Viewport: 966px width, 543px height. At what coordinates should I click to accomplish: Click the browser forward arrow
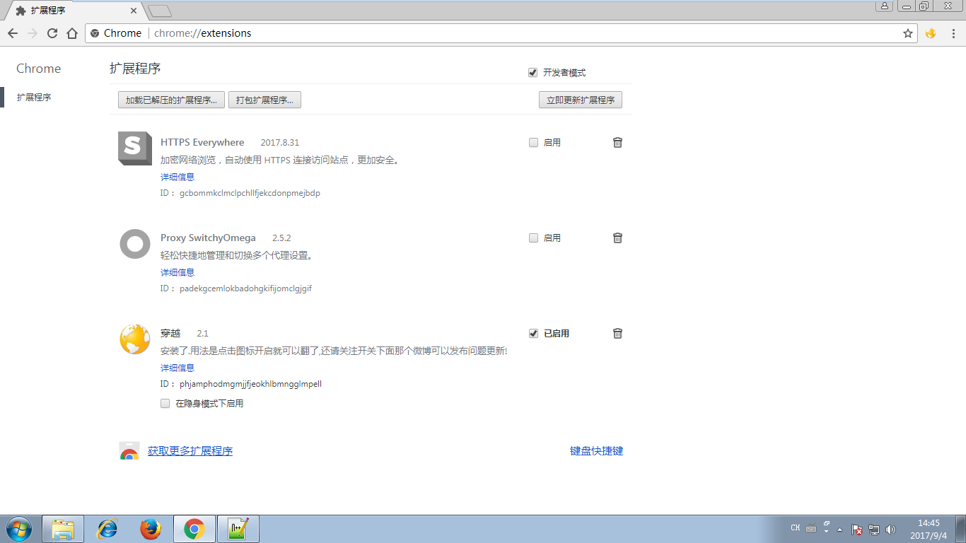click(x=33, y=33)
